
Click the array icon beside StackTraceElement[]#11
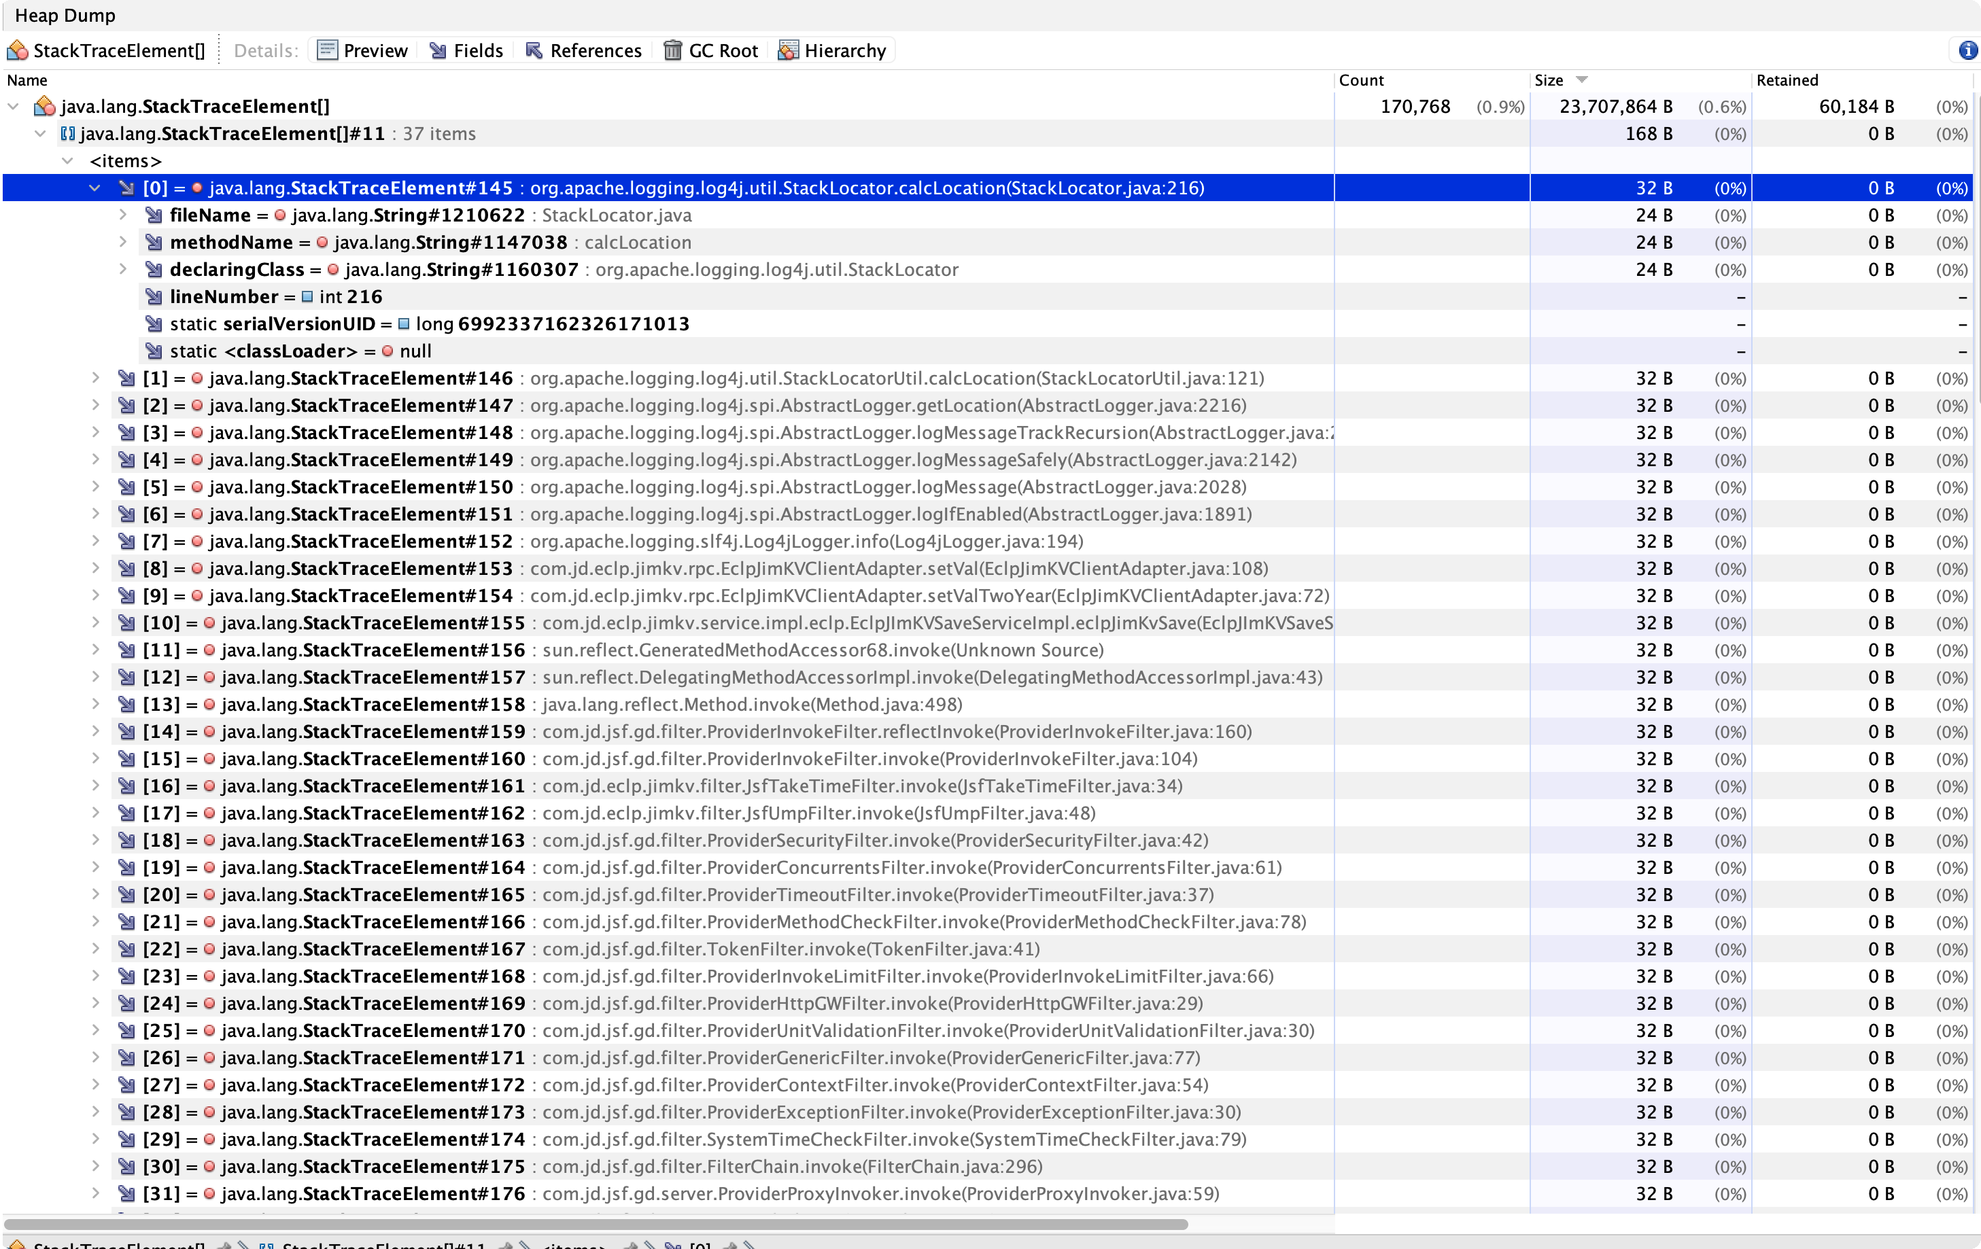tap(68, 134)
